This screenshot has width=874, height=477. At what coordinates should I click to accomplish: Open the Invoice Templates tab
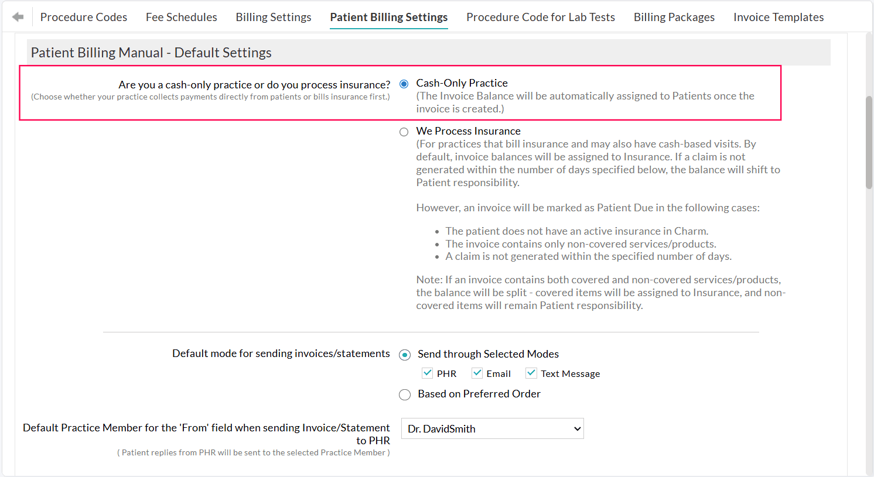(779, 18)
